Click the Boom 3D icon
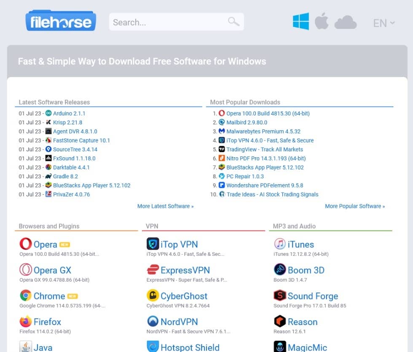Screen dimensions: 413x352 coord(280,269)
